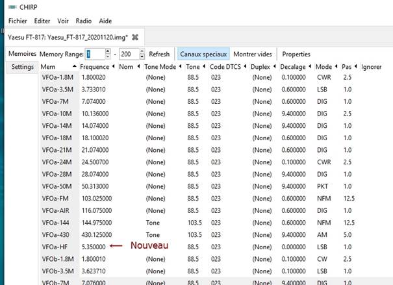Click frequency 21.074000 in VFOa-21M row
Viewport: 393px width, 285px height.
(95, 150)
